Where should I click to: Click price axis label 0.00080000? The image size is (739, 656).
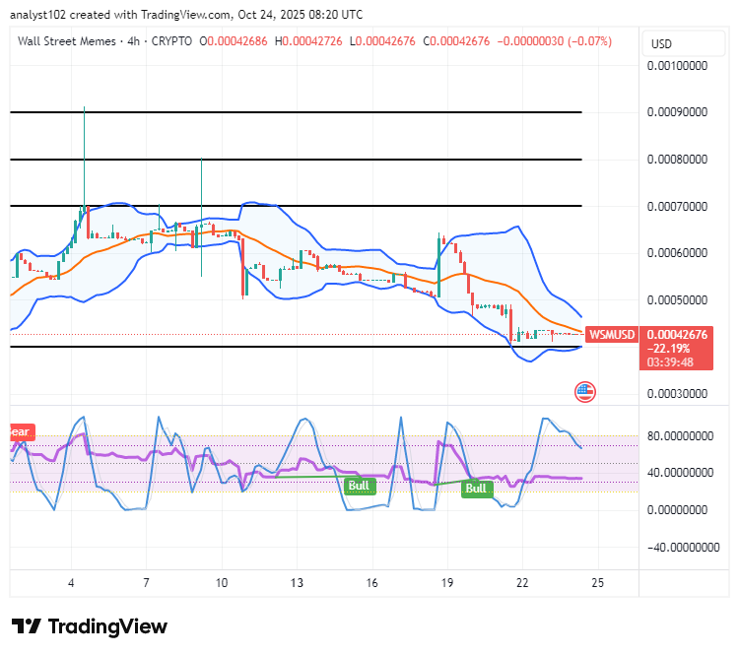tap(677, 160)
